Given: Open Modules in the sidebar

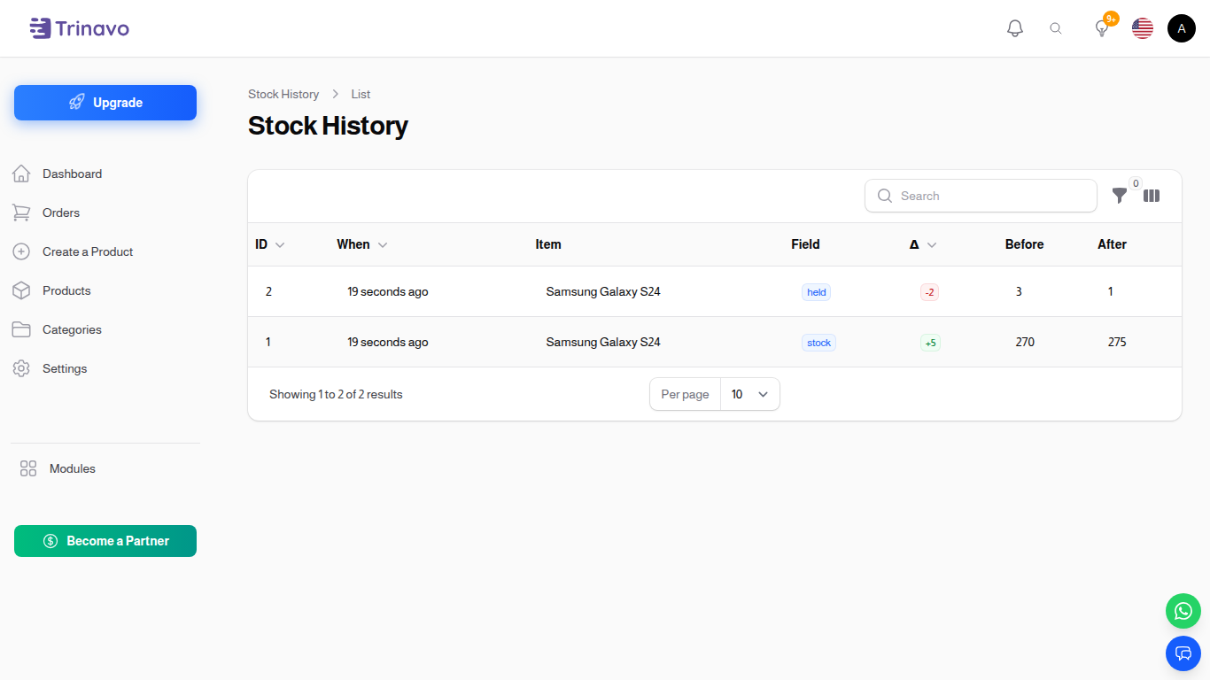Looking at the screenshot, I should pos(73,468).
